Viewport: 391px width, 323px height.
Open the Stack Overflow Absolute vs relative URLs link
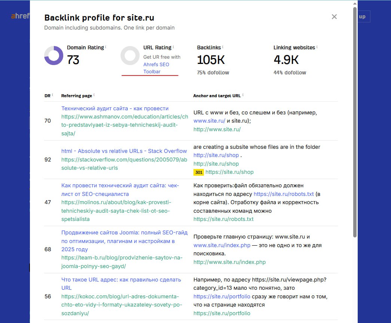pyautogui.click(x=124, y=151)
